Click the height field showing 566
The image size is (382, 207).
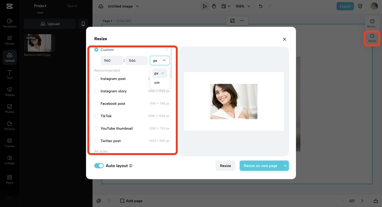click(137, 60)
